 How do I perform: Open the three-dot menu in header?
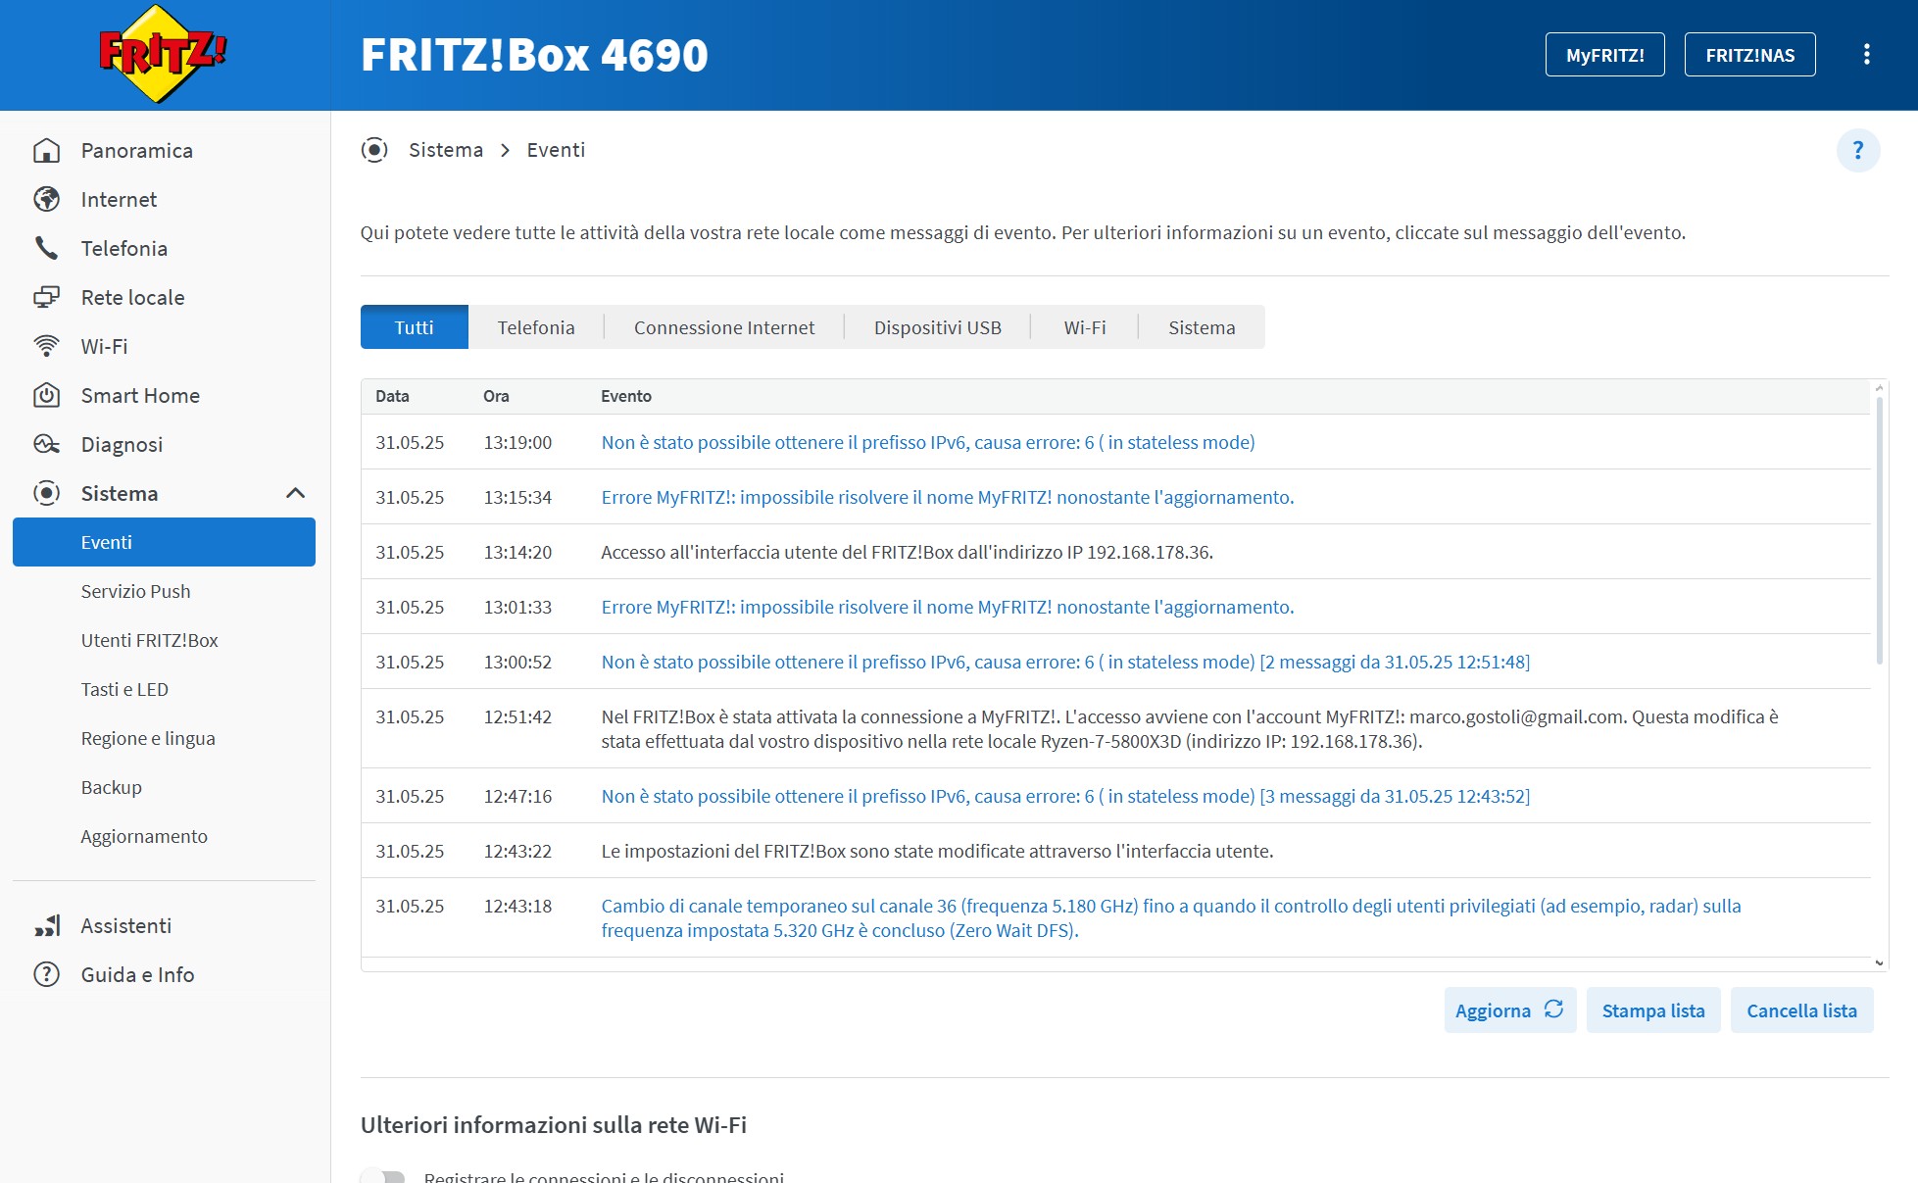point(1866,54)
